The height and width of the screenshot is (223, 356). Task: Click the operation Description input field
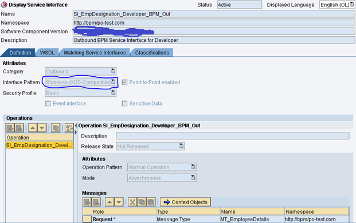click(x=233, y=136)
